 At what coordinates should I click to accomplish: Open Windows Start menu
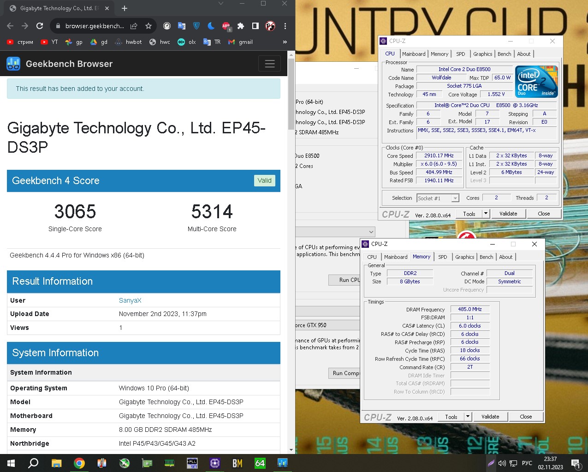(11, 463)
